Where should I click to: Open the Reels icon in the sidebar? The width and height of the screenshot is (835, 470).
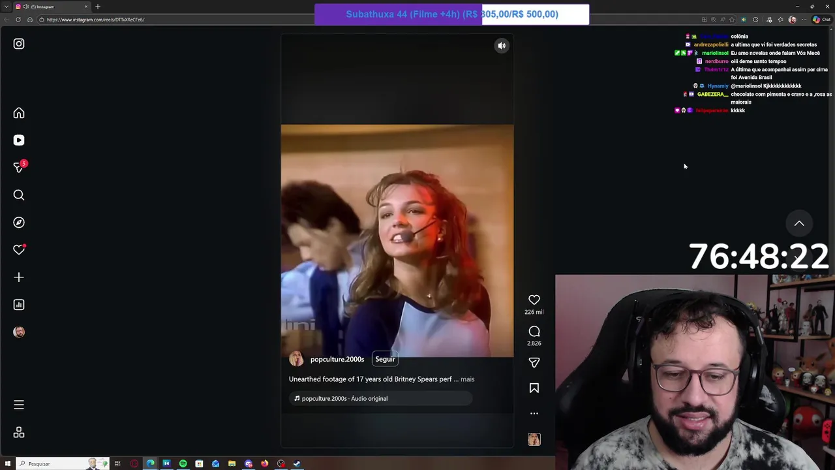pos(19,140)
